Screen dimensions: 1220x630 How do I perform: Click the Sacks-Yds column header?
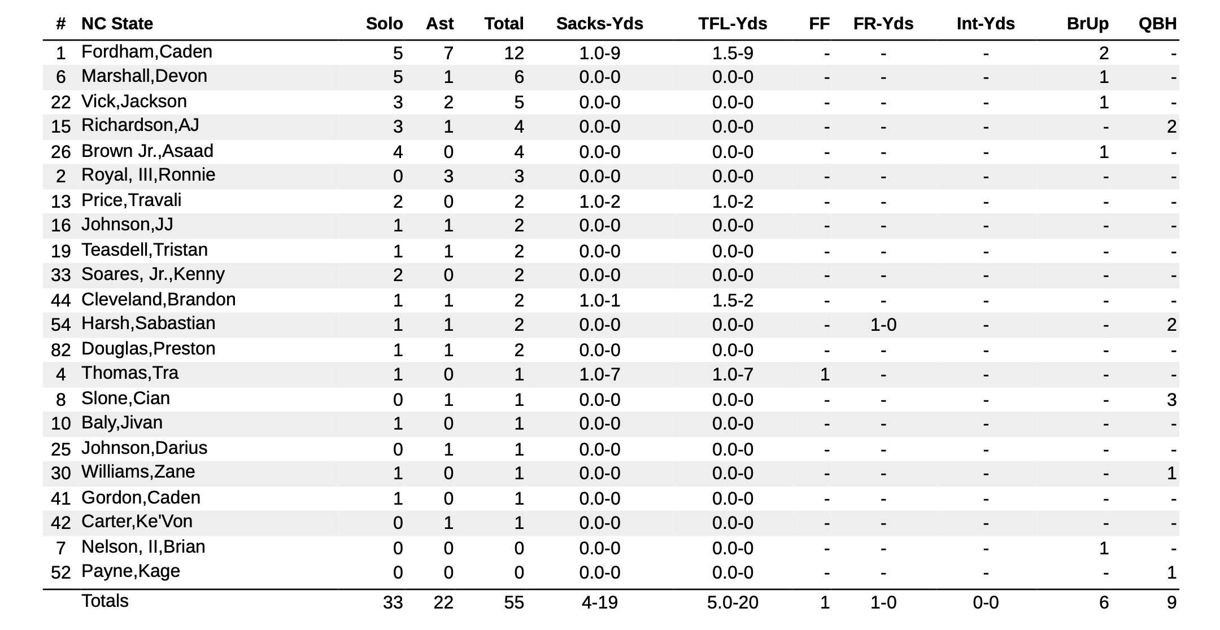pyautogui.click(x=599, y=24)
